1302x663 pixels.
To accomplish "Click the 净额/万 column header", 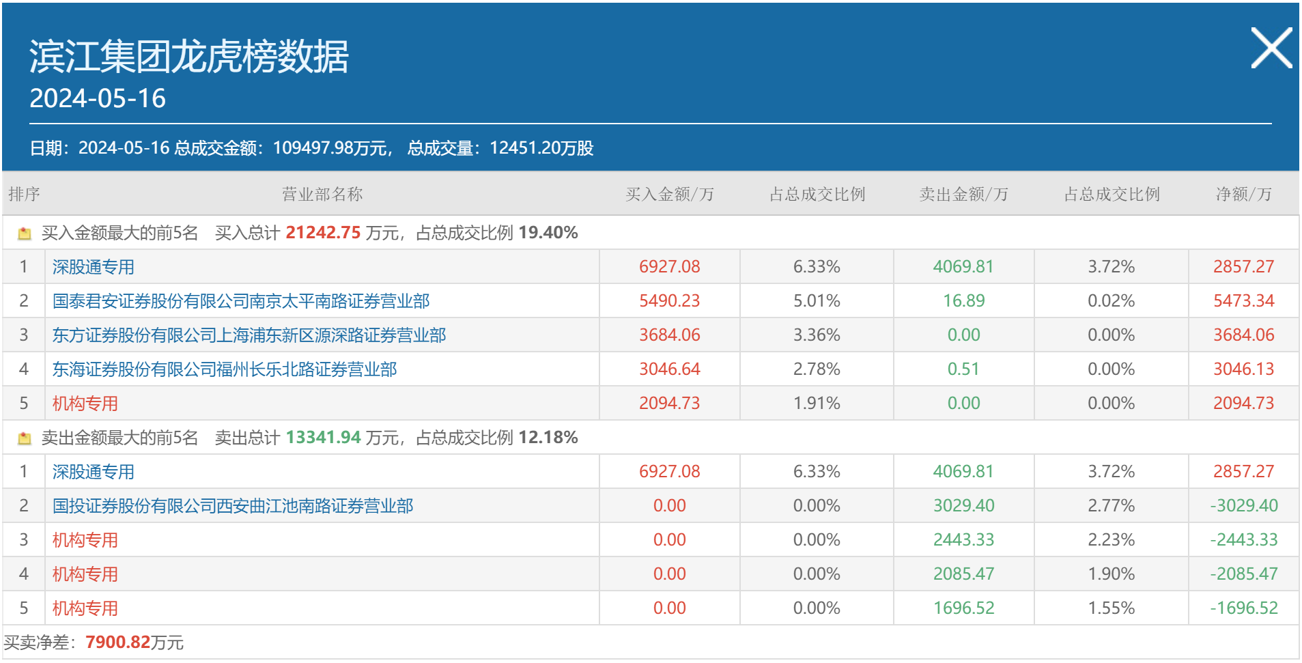I will click(1243, 195).
